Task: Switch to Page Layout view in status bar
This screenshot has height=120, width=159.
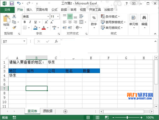Action: click(x=97, y=117)
